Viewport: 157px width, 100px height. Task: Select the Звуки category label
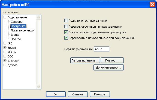[x=11, y=48]
